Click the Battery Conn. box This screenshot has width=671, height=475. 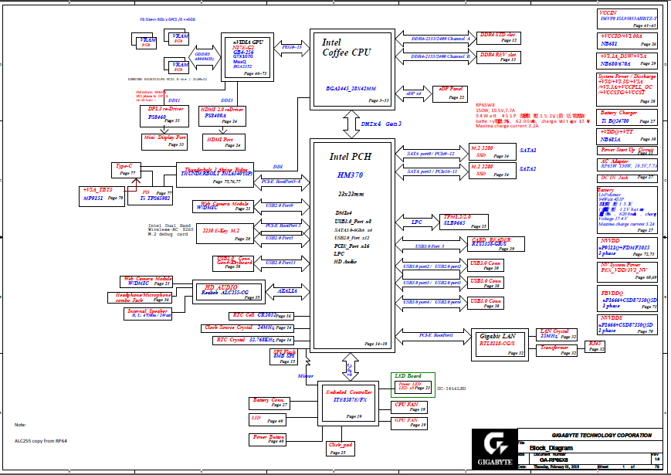click(x=268, y=403)
